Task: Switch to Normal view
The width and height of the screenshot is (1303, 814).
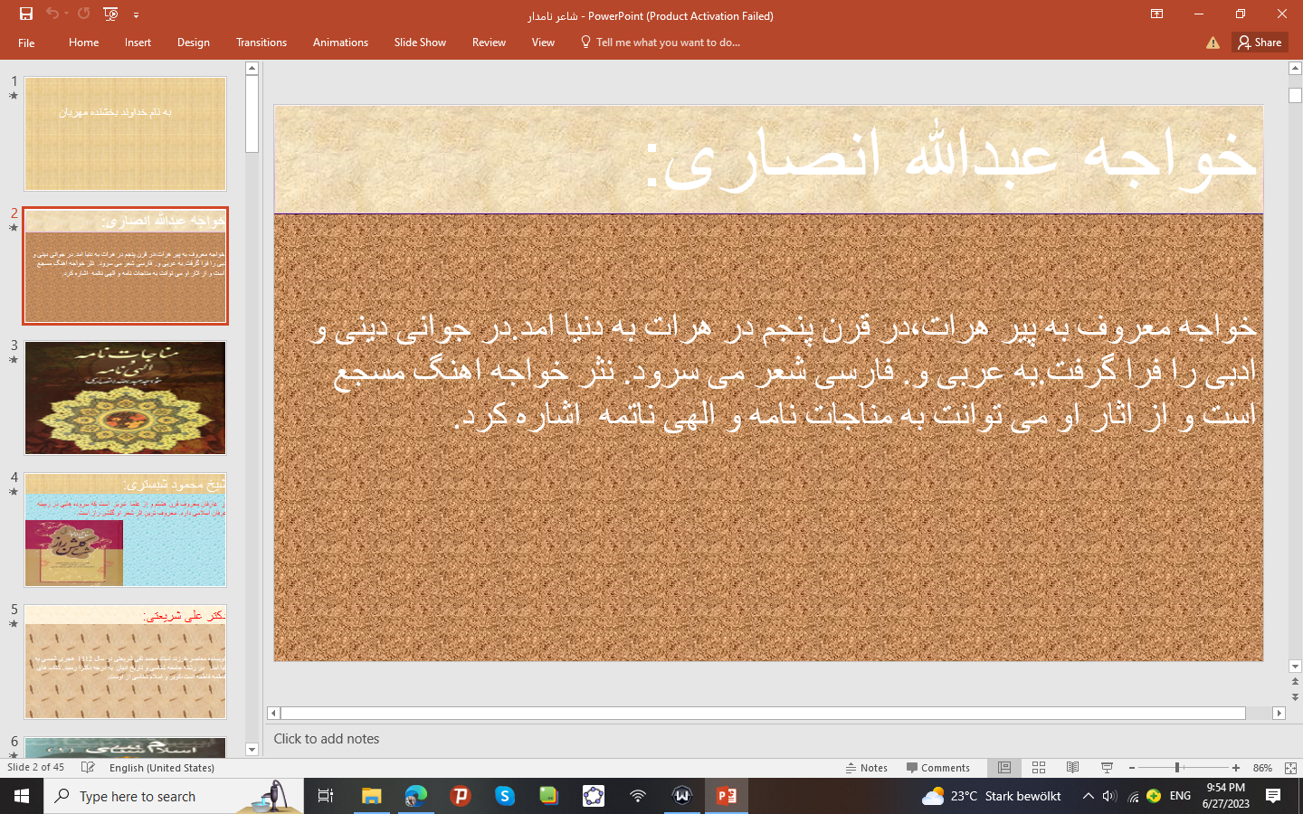Action: coord(1004,768)
